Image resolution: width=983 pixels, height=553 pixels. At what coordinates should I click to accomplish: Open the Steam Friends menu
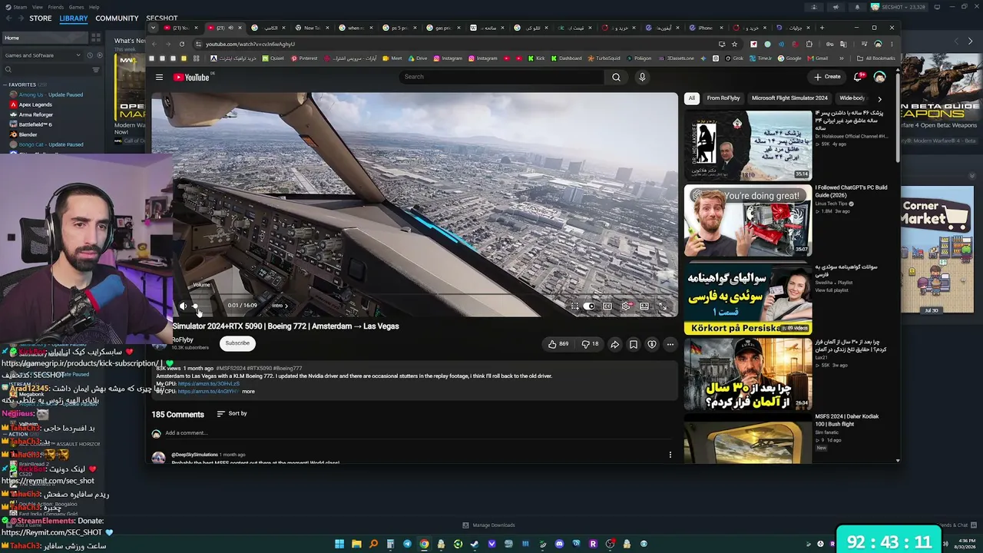tap(56, 7)
